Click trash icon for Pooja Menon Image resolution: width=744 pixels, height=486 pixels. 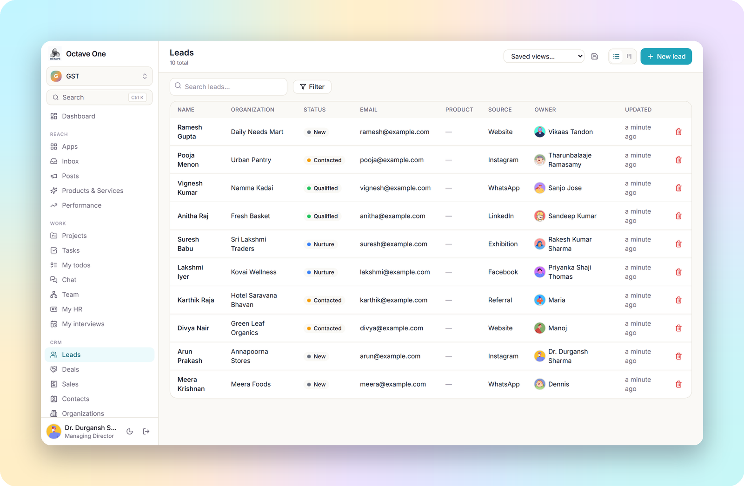tap(678, 160)
